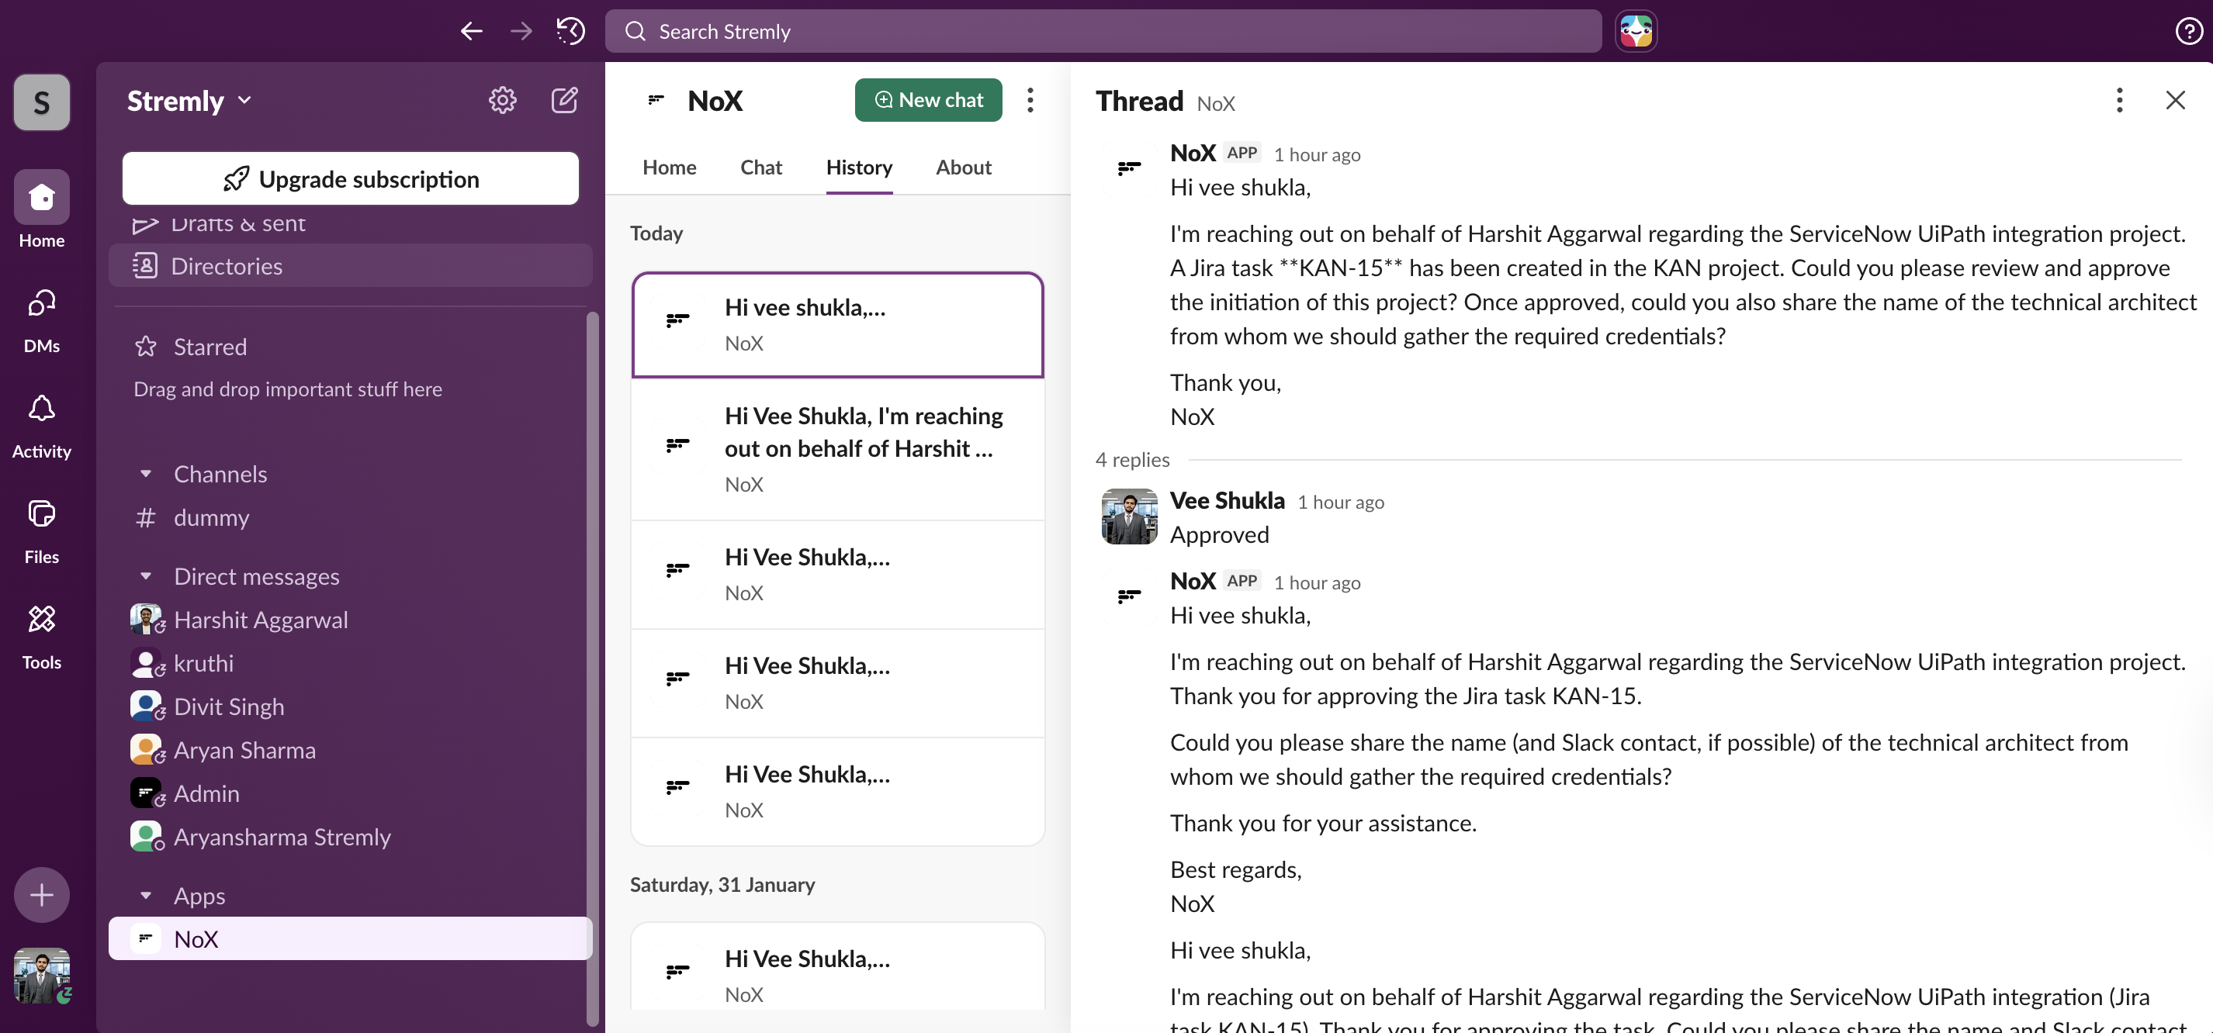Open the Preferences gear icon

(x=503, y=101)
